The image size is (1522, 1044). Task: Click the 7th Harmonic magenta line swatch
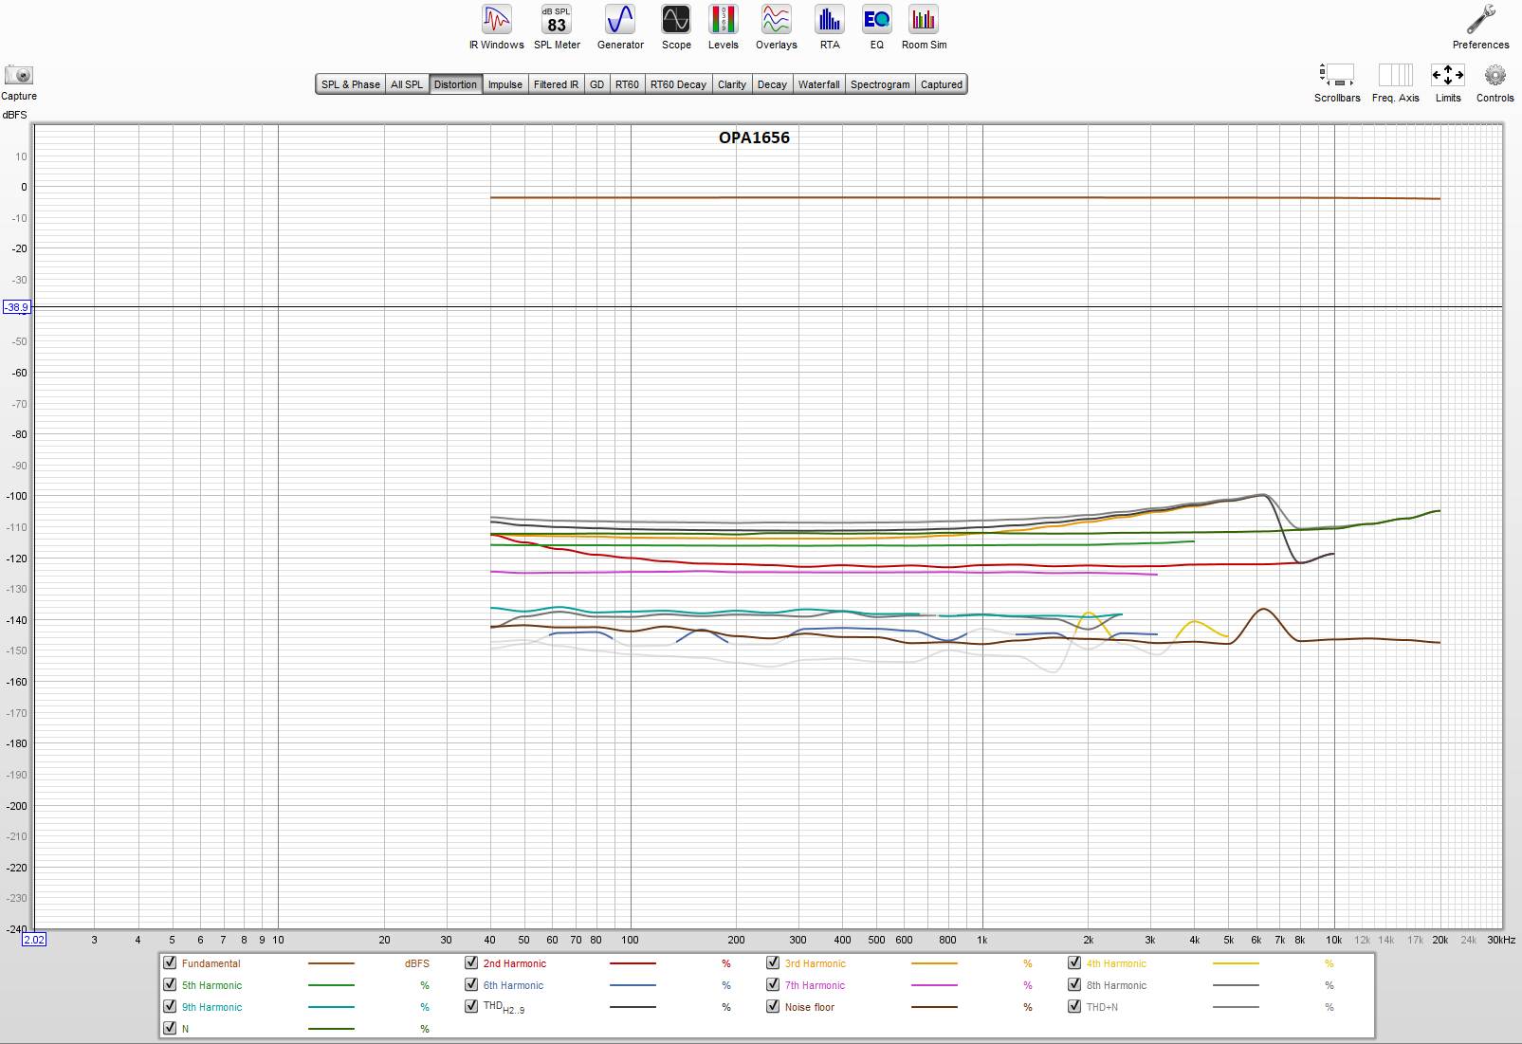[934, 985]
